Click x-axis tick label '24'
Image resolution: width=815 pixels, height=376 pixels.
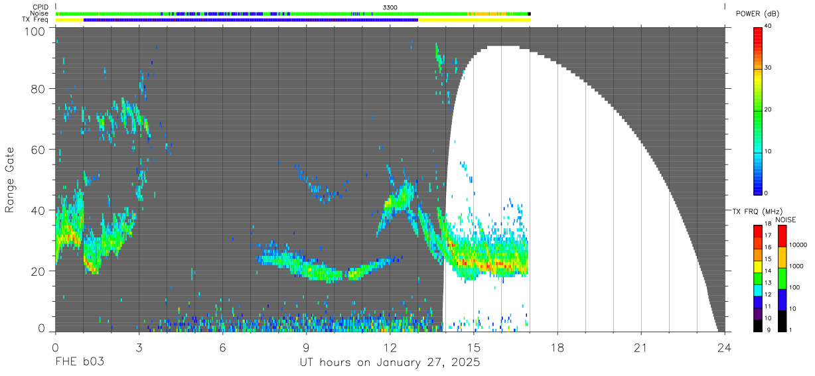point(724,347)
